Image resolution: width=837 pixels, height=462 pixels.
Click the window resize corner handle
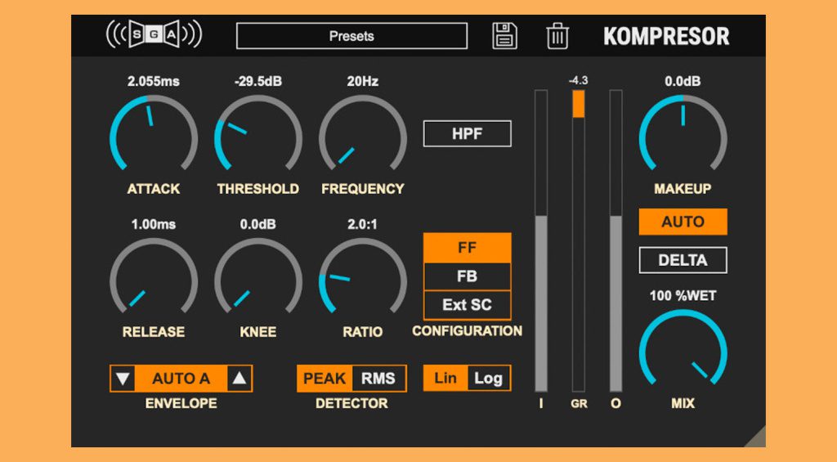pyautogui.click(x=758, y=439)
